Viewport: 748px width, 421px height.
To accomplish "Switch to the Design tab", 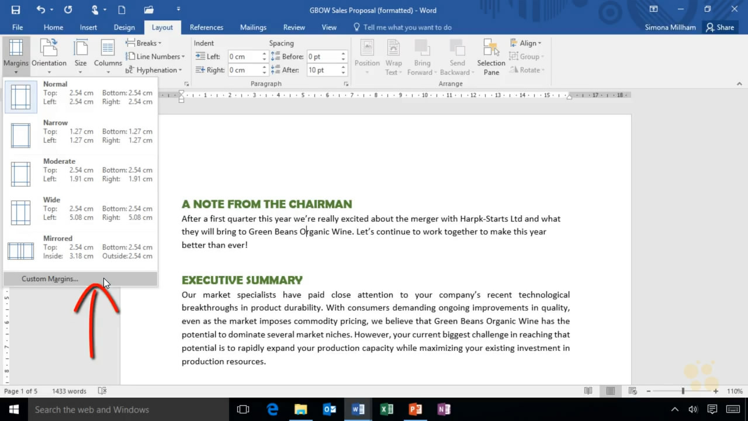I will coord(124,27).
